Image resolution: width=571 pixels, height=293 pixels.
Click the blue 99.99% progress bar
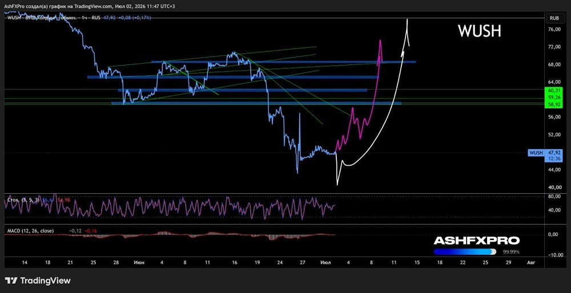point(465,251)
